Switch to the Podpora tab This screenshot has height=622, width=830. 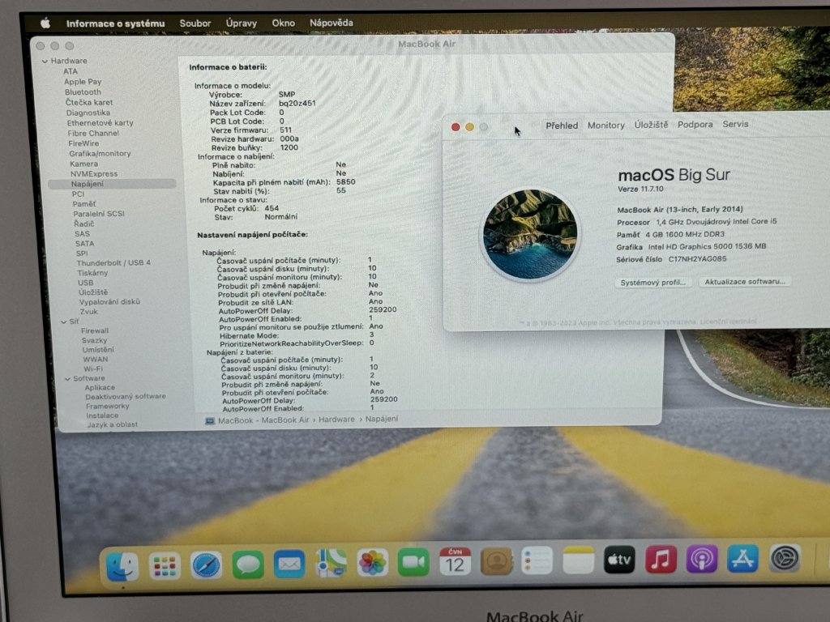click(x=695, y=124)
